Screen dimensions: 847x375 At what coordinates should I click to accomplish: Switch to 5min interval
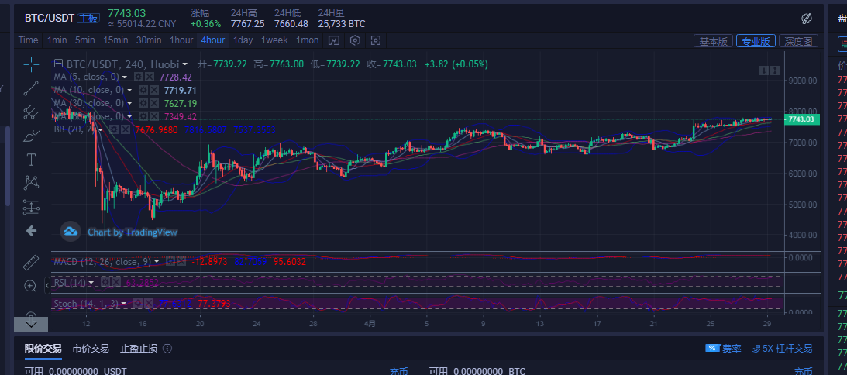[x=84, y=40]
